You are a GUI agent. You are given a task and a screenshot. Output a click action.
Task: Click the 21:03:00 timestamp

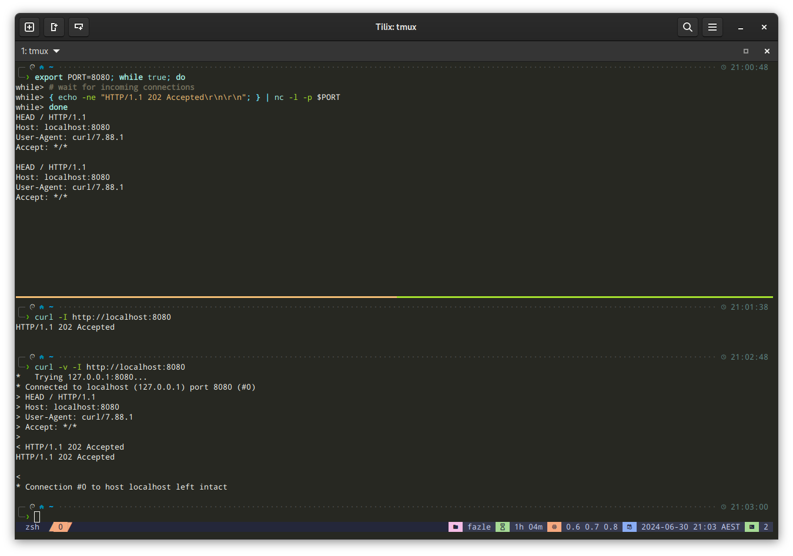click(x=749, y=507)
